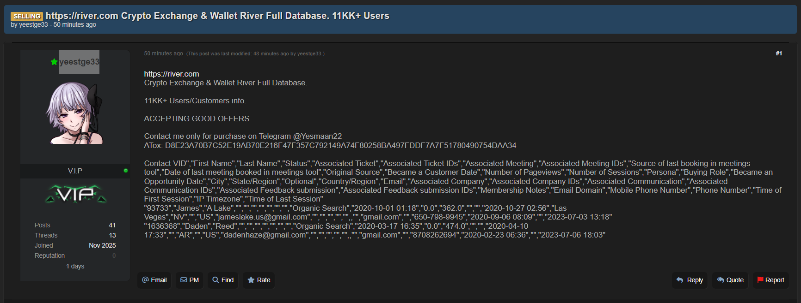801x303 pixels.
Task: Click the green online status dot
Action: pos(126,171)
